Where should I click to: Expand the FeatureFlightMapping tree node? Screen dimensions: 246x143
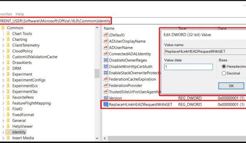(3, 103)
